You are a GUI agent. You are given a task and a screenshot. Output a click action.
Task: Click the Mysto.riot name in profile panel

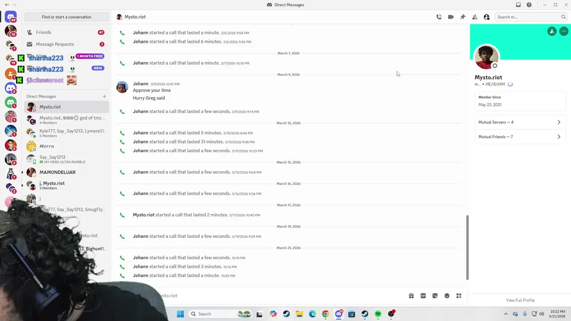pos(488,78)
